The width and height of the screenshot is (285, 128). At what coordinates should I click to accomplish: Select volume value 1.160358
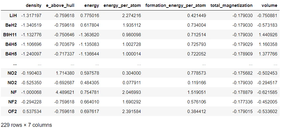point(268,44)
